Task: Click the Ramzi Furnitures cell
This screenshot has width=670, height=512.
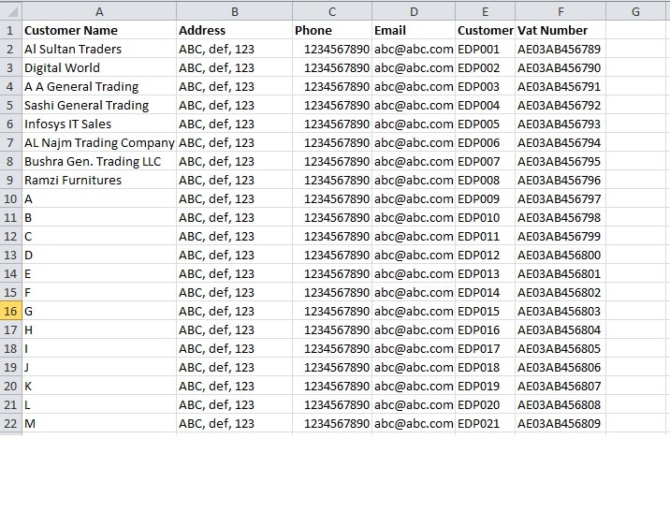Action: pos(99,180)
